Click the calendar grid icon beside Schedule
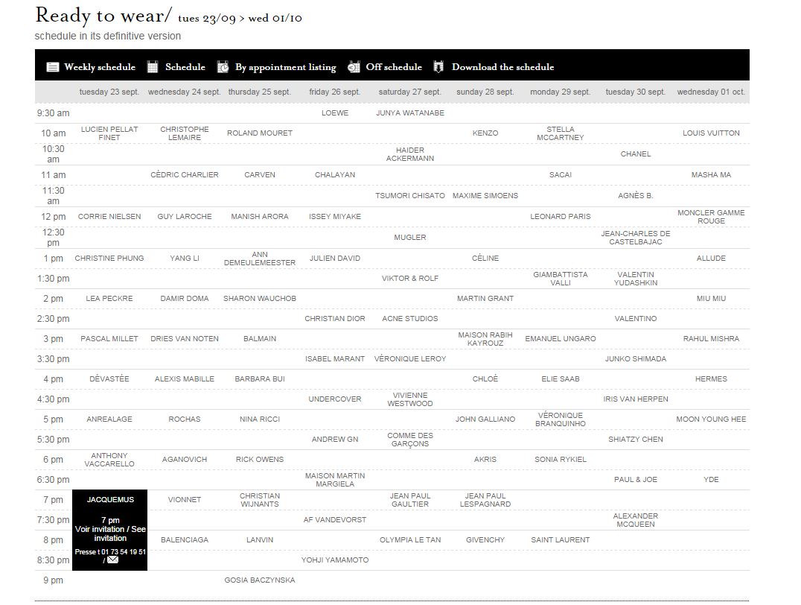 (153, 67)
